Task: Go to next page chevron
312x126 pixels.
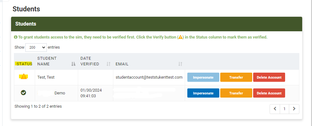Action: [x=294, y=109]
